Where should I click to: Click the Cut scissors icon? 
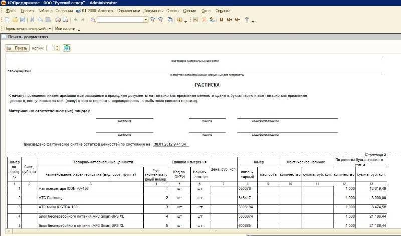[32, 20]
